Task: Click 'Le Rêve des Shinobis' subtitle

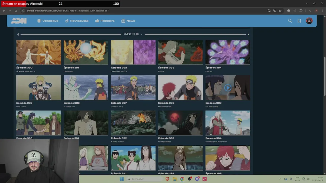Action: pos(119,71)
